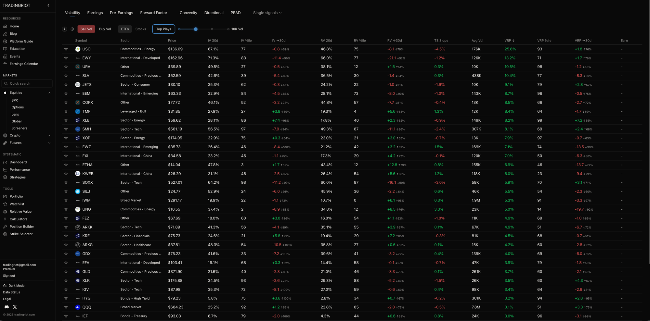Screen dimensions: 650x321
Task: Open the Blog pencil icon
Action: 5,34
